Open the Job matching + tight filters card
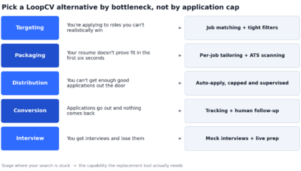The width and height of the screenshot is (301, 171). 242,28
